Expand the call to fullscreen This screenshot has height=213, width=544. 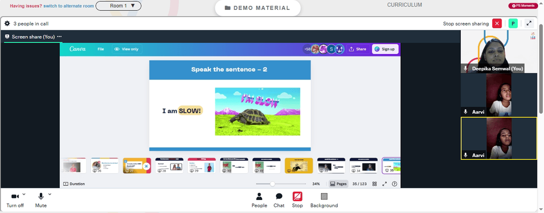(x=529, y=23)
